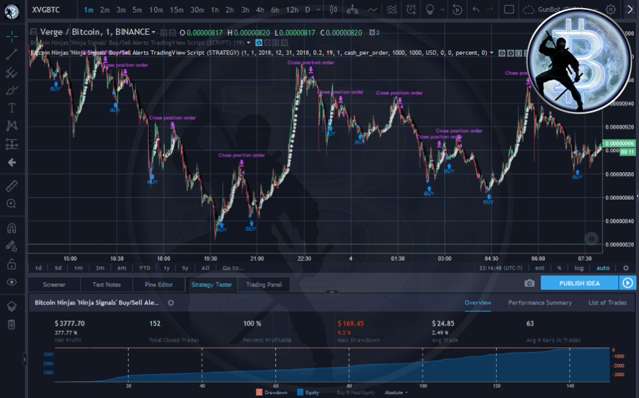The height and width of the screenshot is (398, 639).
Task: Open the timeframe dropdown after D
Action: pyautogui.click(x=318, y=10)
